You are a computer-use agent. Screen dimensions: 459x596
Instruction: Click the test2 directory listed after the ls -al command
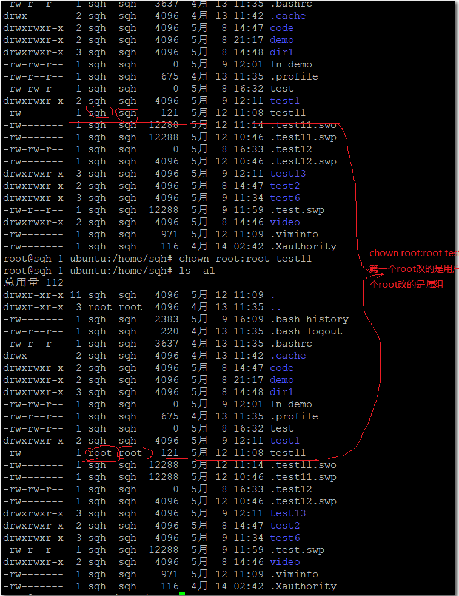click(x=285, y=526)
